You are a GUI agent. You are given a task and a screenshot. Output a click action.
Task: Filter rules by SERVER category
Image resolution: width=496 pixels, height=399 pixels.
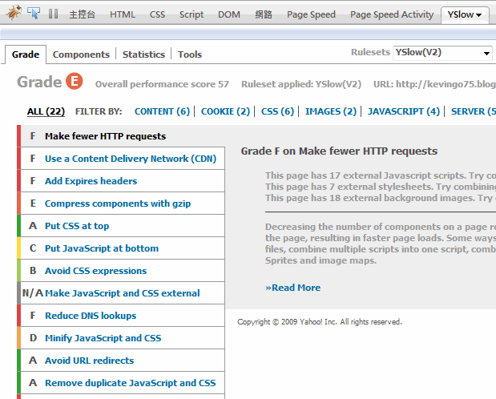tap(474, 111)
